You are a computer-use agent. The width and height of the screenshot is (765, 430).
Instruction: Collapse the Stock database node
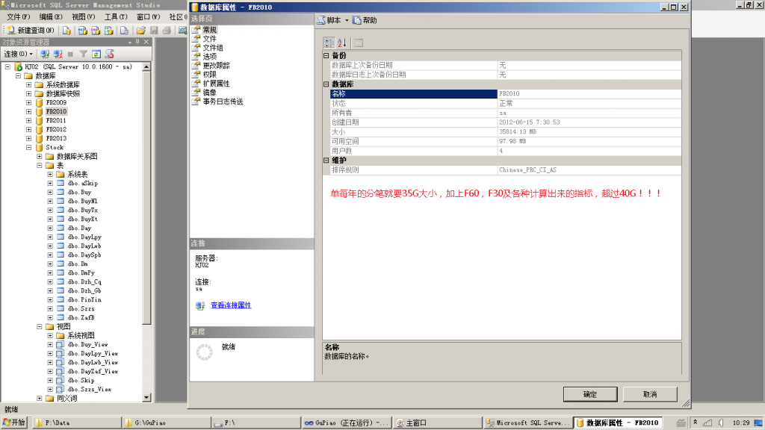pyautogui.click(x=29, y=147)
